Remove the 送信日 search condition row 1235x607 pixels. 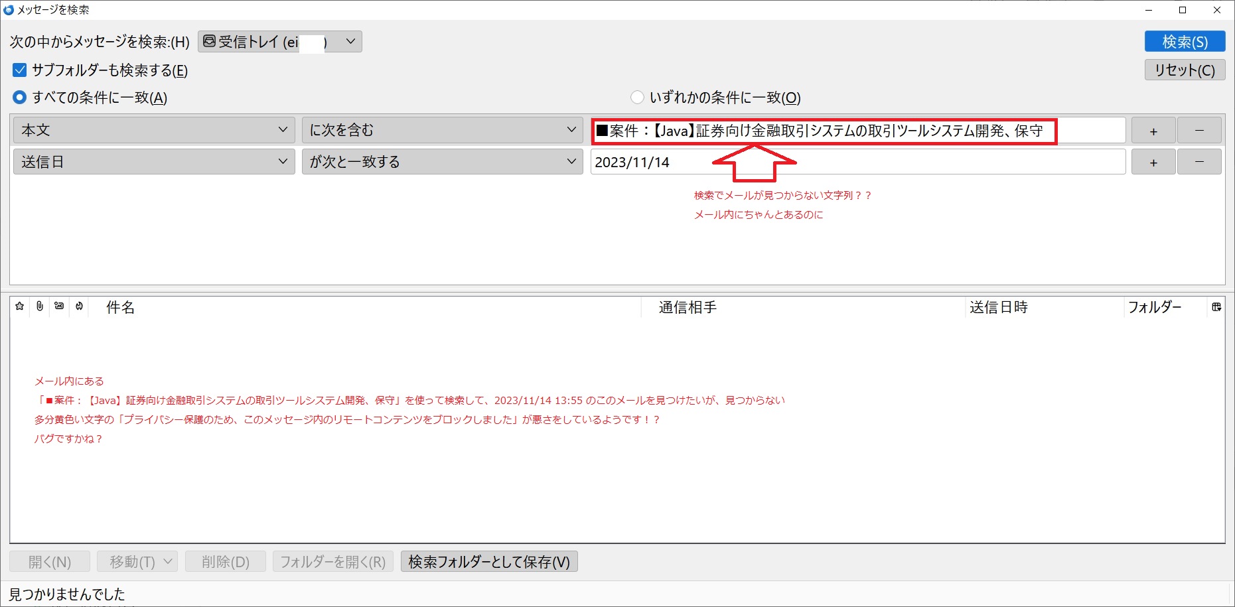tap(1199, 163)
